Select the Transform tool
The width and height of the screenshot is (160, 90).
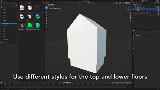[x=47, y=21]
